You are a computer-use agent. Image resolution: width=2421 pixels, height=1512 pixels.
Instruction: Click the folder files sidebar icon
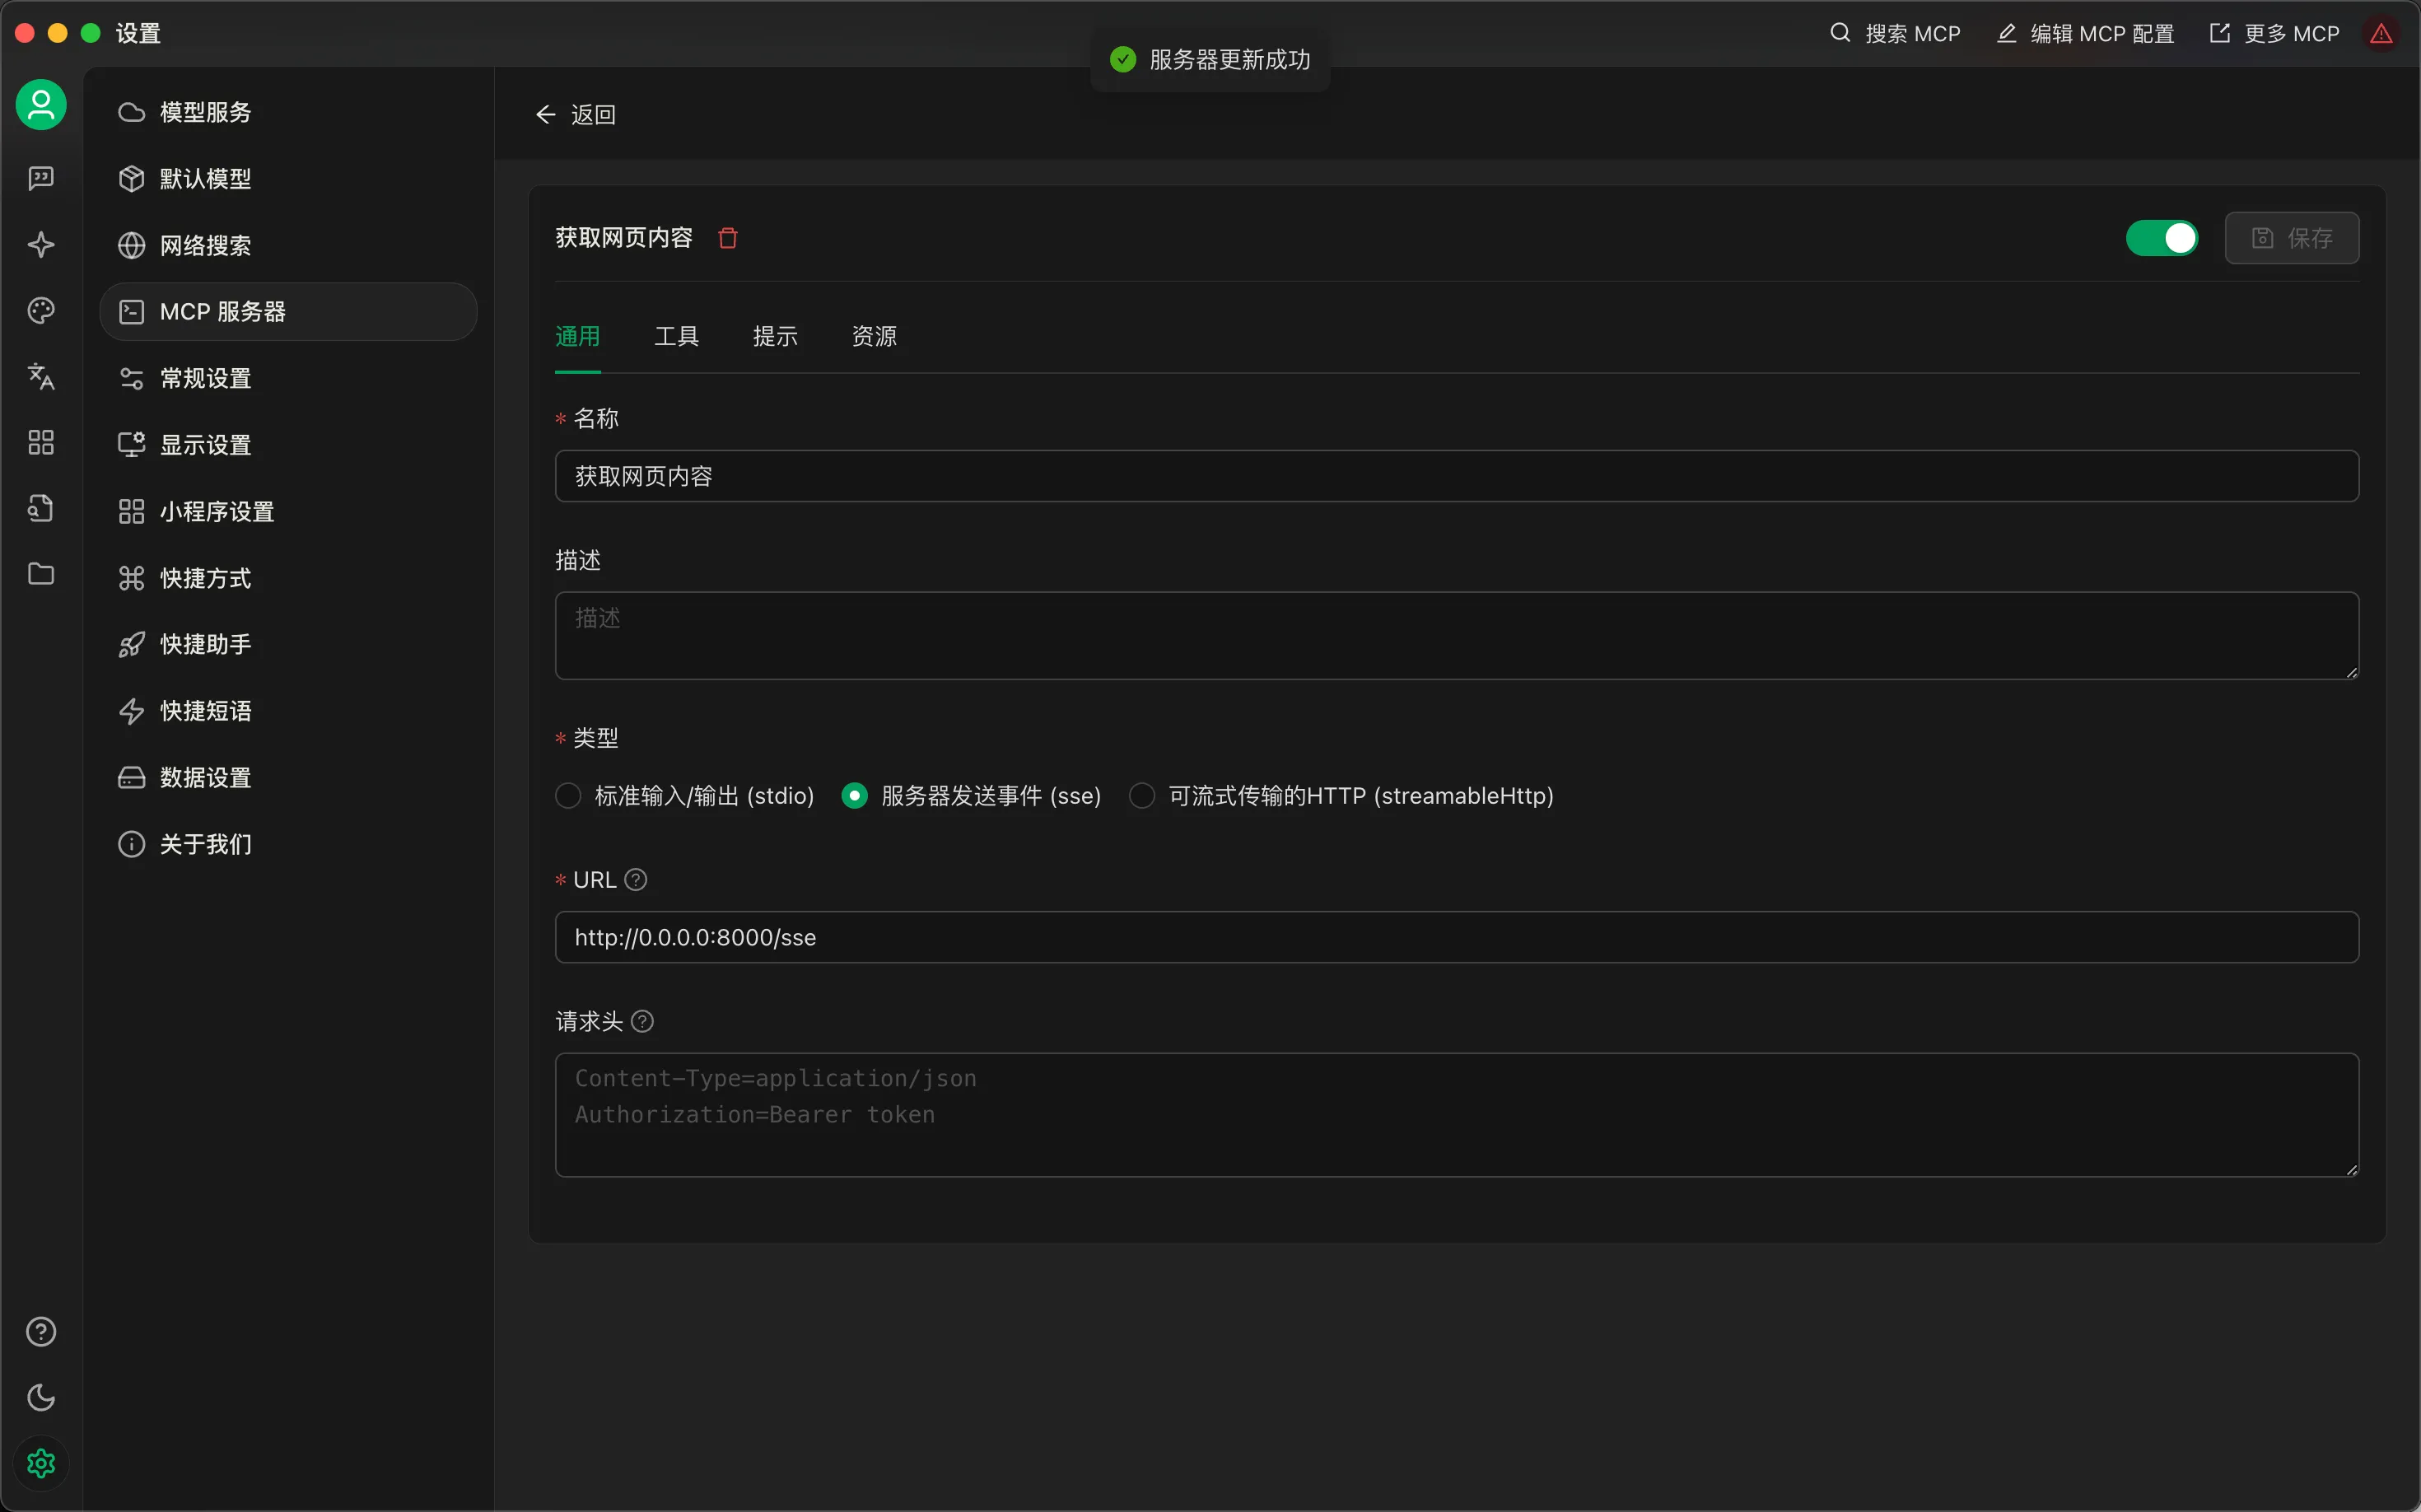[41, 574]
